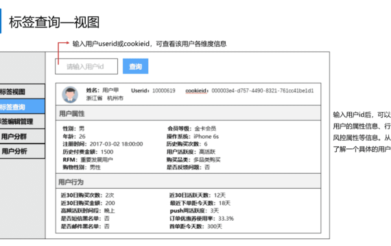The image size is (391, 246).
Task: Click the 请输入用户id input field
Action: tap(86, 66)
